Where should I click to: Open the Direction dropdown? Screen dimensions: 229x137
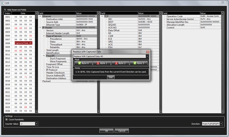point(221,124)
